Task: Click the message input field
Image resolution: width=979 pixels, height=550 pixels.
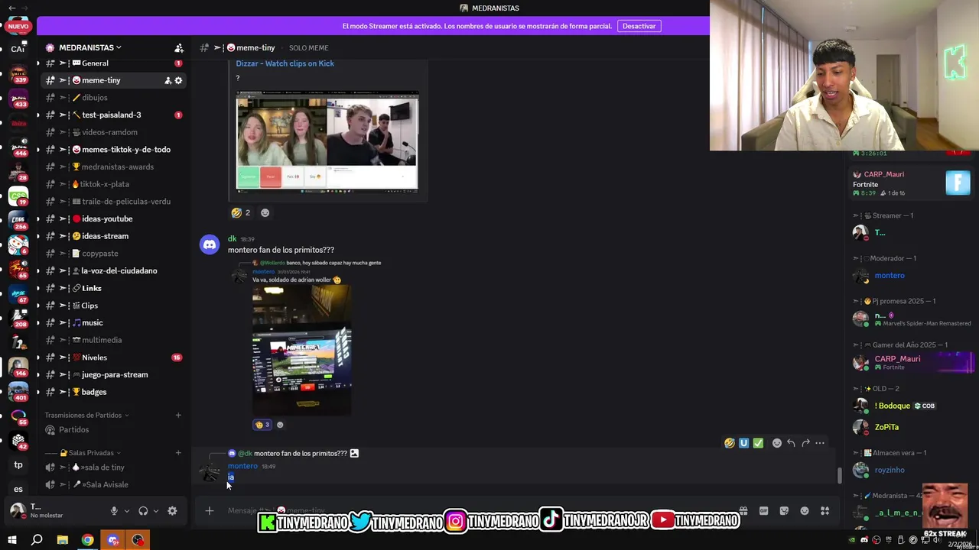Action: [x=474, y=511]
